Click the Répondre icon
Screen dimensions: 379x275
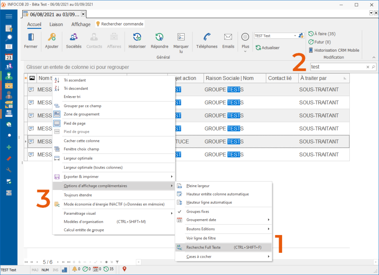(x=160, y=38)
